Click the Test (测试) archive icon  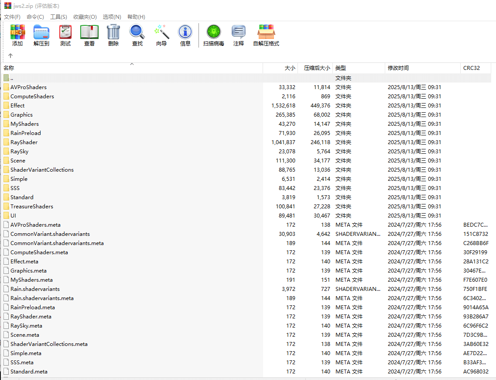(65, 33)
